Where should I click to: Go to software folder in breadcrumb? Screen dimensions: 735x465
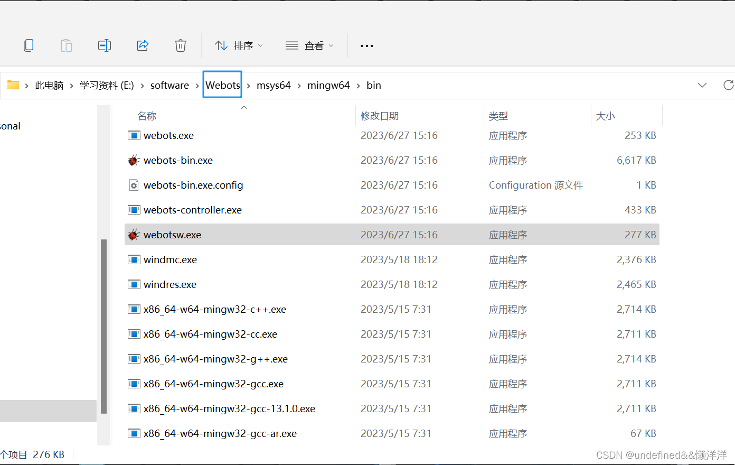tap(169, 85)
